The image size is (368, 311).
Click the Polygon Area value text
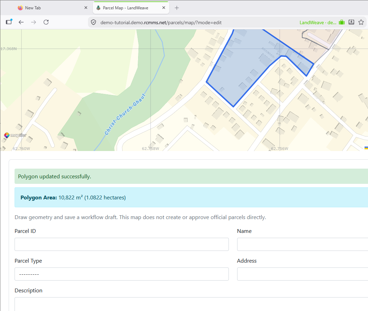(x=92, y=197)
